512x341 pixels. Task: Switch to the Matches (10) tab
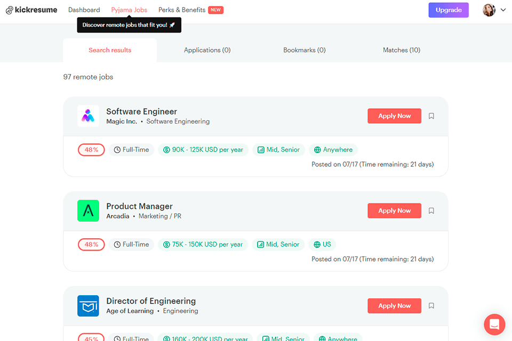click(401, 50)
